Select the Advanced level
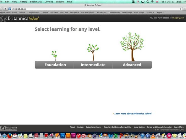This screenshot has width=186, height=139. click(x=132, y=65)
